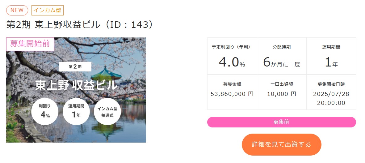The image size is (365, 163).
Task: Click the インカム型 tag label
Action: (x=47, y=10)
